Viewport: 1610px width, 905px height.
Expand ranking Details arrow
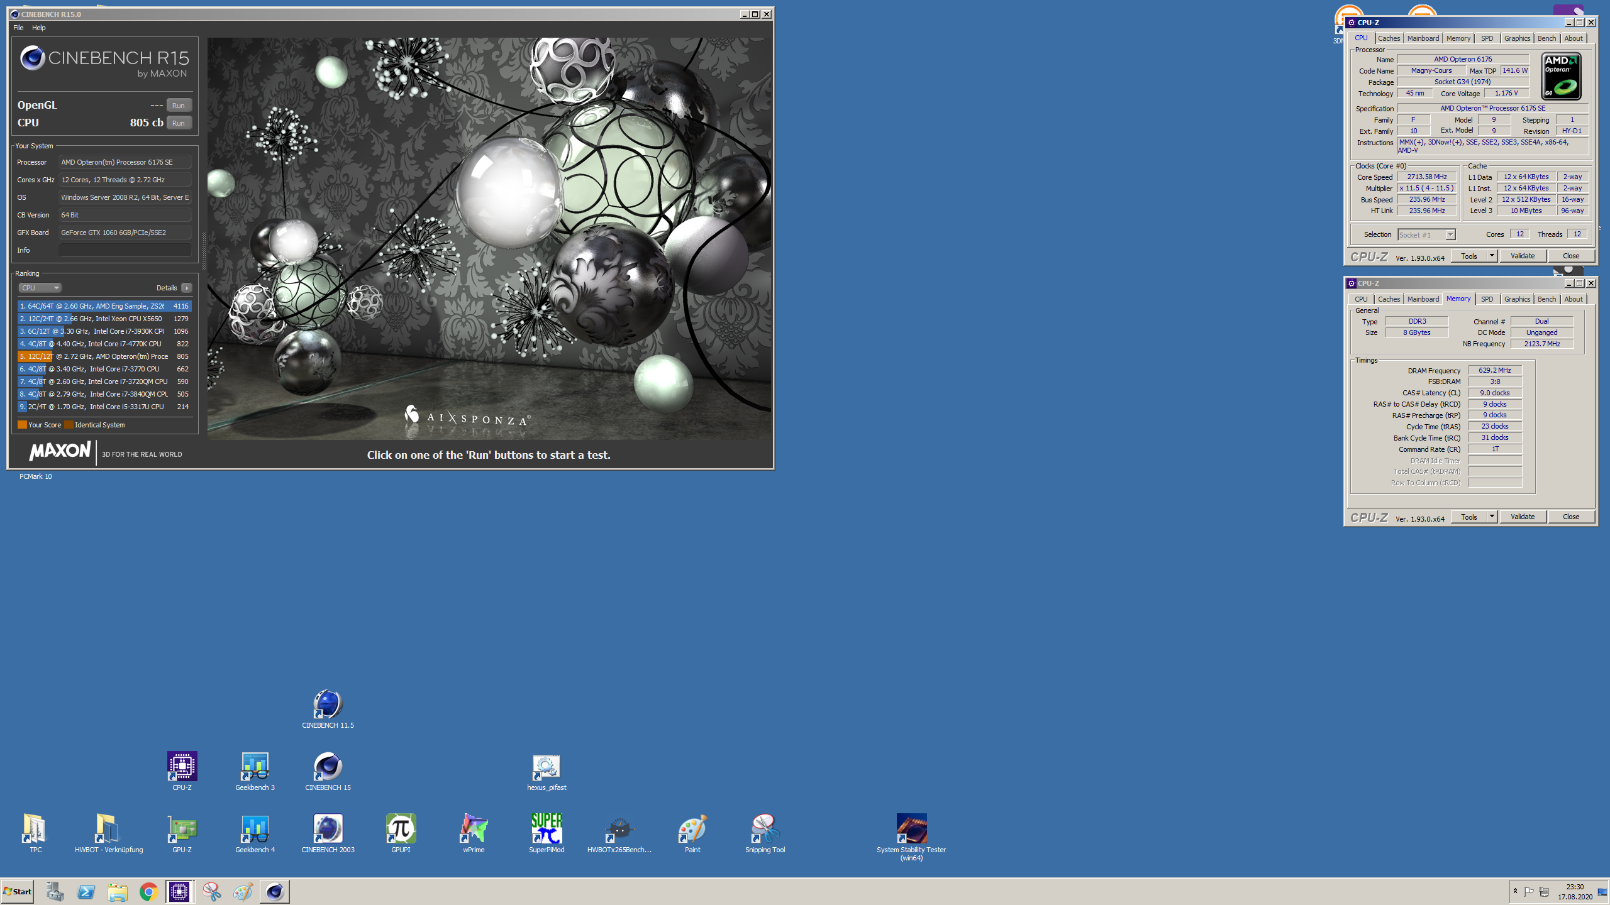pyautogui.click(x=187, y=288)
